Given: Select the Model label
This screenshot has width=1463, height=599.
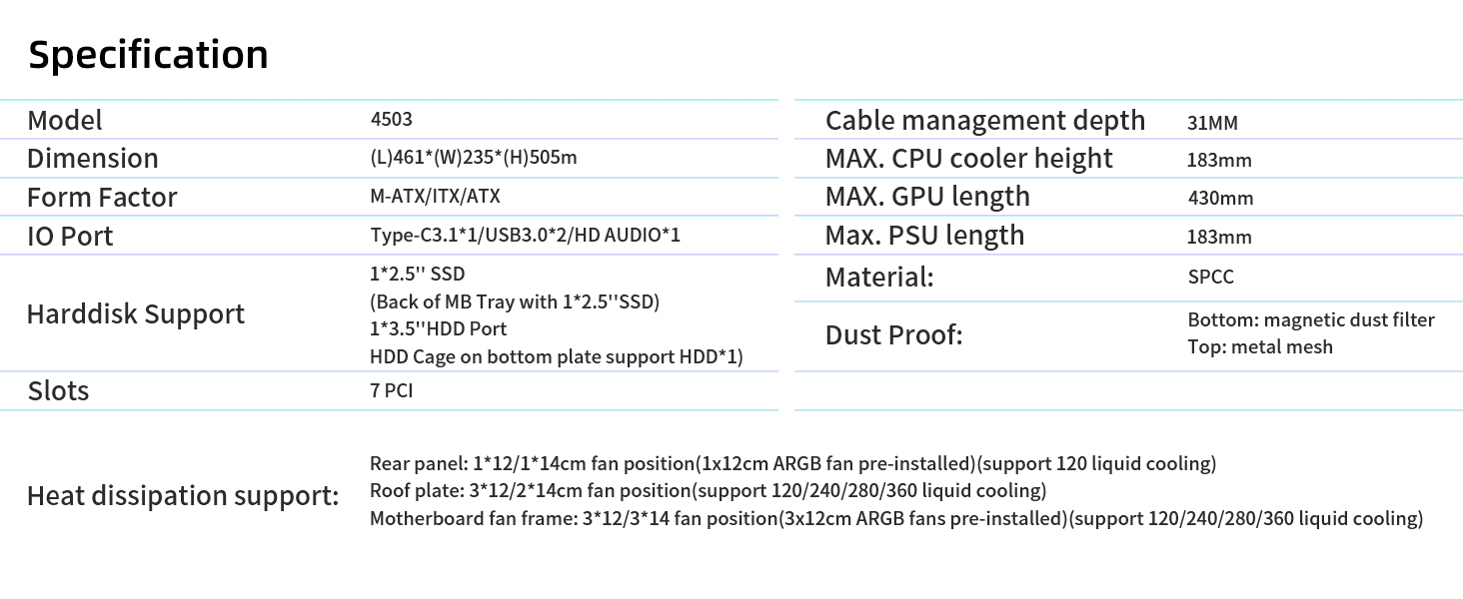Looking at the screenshot, I should click(x=65, y=120).
